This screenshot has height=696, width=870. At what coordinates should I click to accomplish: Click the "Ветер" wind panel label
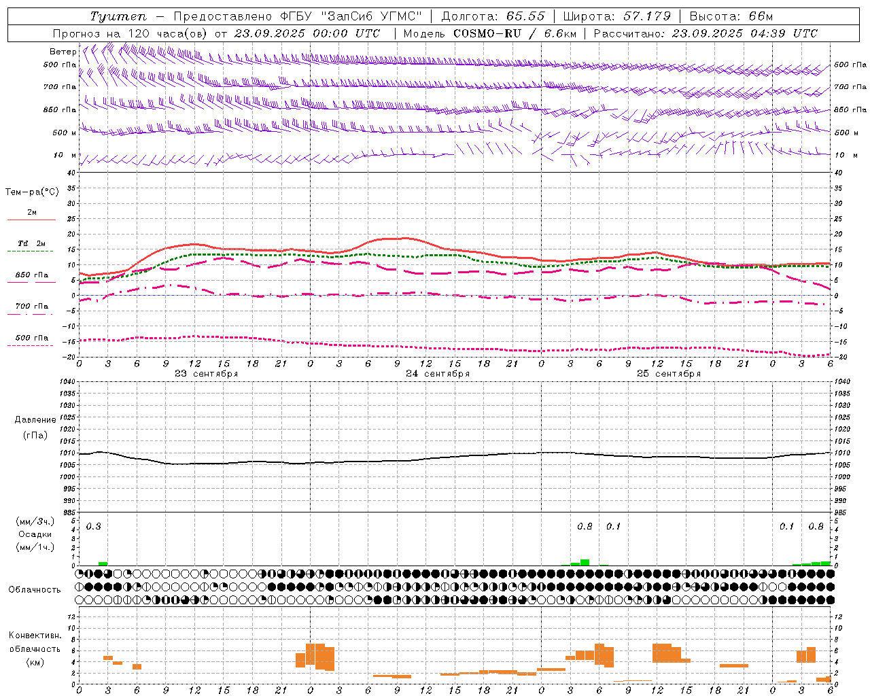tap(63, 52)
